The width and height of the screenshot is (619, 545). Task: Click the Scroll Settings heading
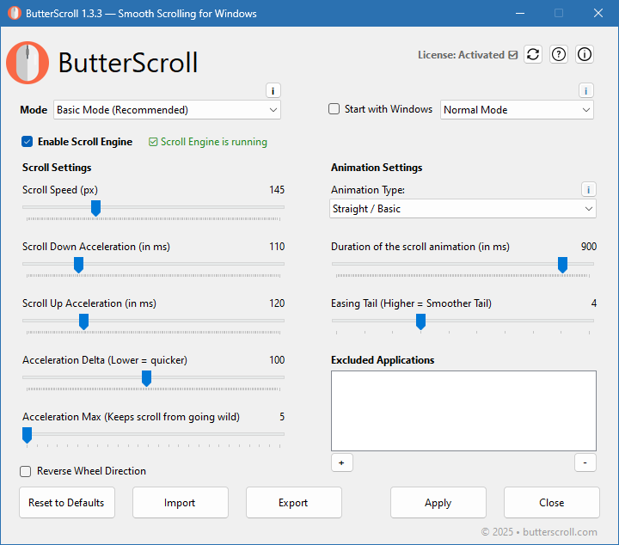(x=57, y=168)
